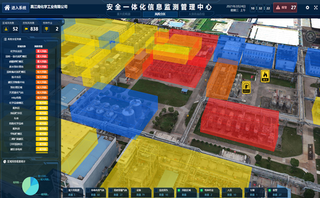The width and height of the screenshot is (320, 198).
Task: Click the 区域风险数 warning icon
Action: 6,29
